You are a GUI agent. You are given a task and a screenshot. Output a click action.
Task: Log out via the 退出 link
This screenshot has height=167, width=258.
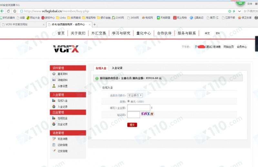pyautogui.click(x=209, y=47)
